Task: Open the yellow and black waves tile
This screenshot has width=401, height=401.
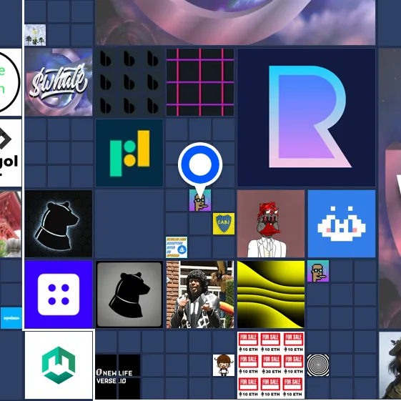Action: (x=271, y=294)
